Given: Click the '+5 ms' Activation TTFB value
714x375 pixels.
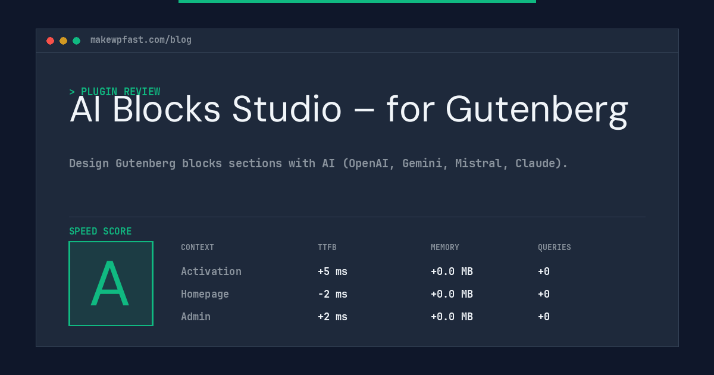Looking at the screenshot, I should click(x=333, y=271).
